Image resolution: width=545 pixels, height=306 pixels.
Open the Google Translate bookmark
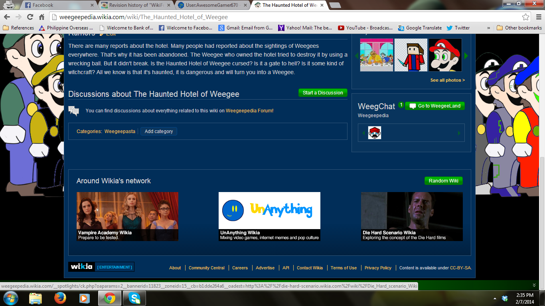420,28
